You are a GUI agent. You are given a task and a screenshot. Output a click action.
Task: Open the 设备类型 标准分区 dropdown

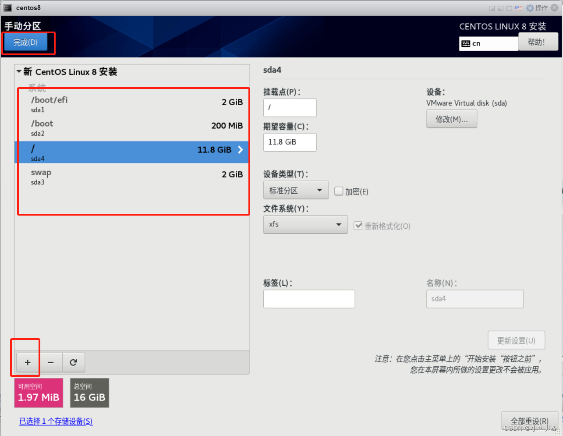tap(296, 191)
